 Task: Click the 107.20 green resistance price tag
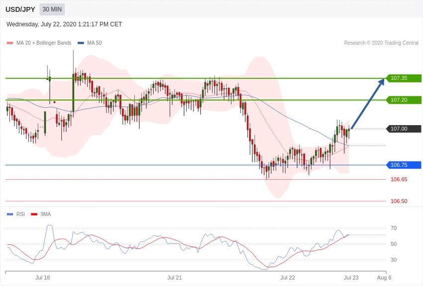click(x=403, y=100)
